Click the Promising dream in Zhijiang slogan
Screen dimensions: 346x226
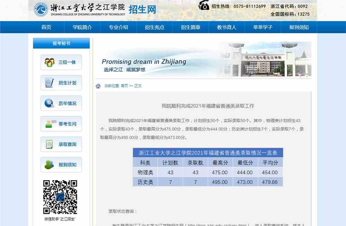point(144,61)
